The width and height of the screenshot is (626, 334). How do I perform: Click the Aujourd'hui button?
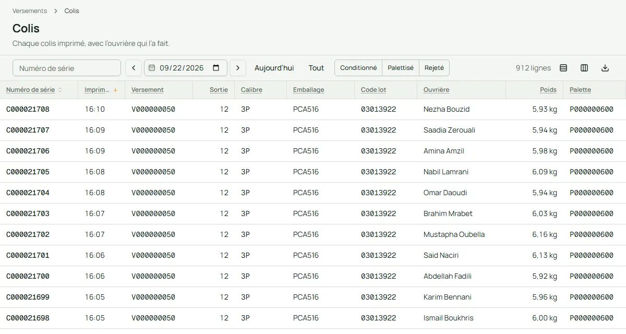[274, 68]
